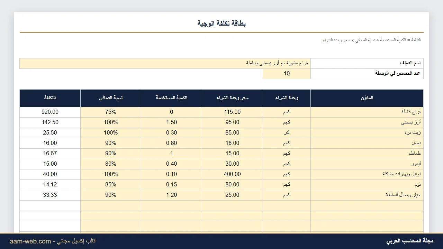
Task: Click the cost cell 920.00
Action: [50, 112]
